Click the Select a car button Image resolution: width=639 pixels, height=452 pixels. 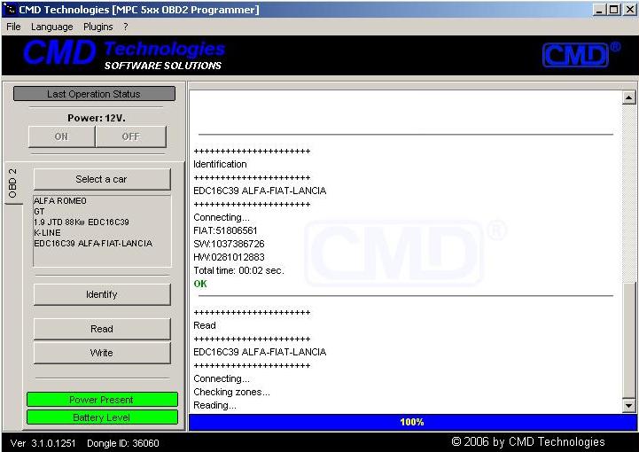pos(101,179)
